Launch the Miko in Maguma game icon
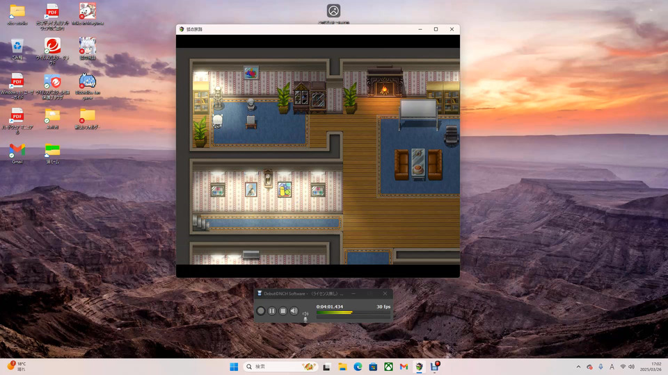The height and width of the screenshot is (375, 668). (88, 15)
